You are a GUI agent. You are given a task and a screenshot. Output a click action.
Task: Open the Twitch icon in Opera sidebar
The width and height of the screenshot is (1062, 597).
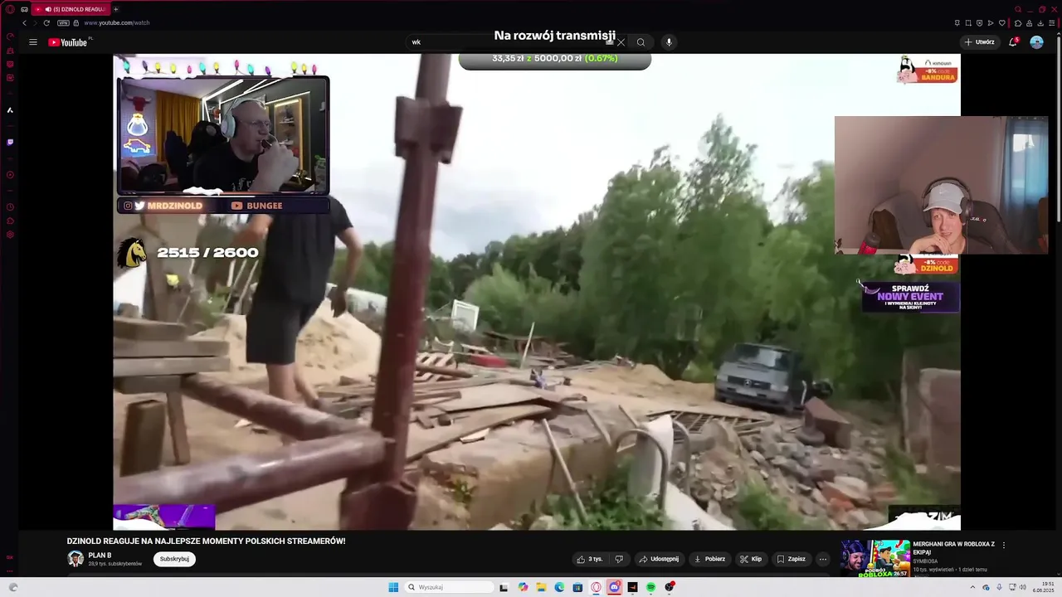point(10,142)
